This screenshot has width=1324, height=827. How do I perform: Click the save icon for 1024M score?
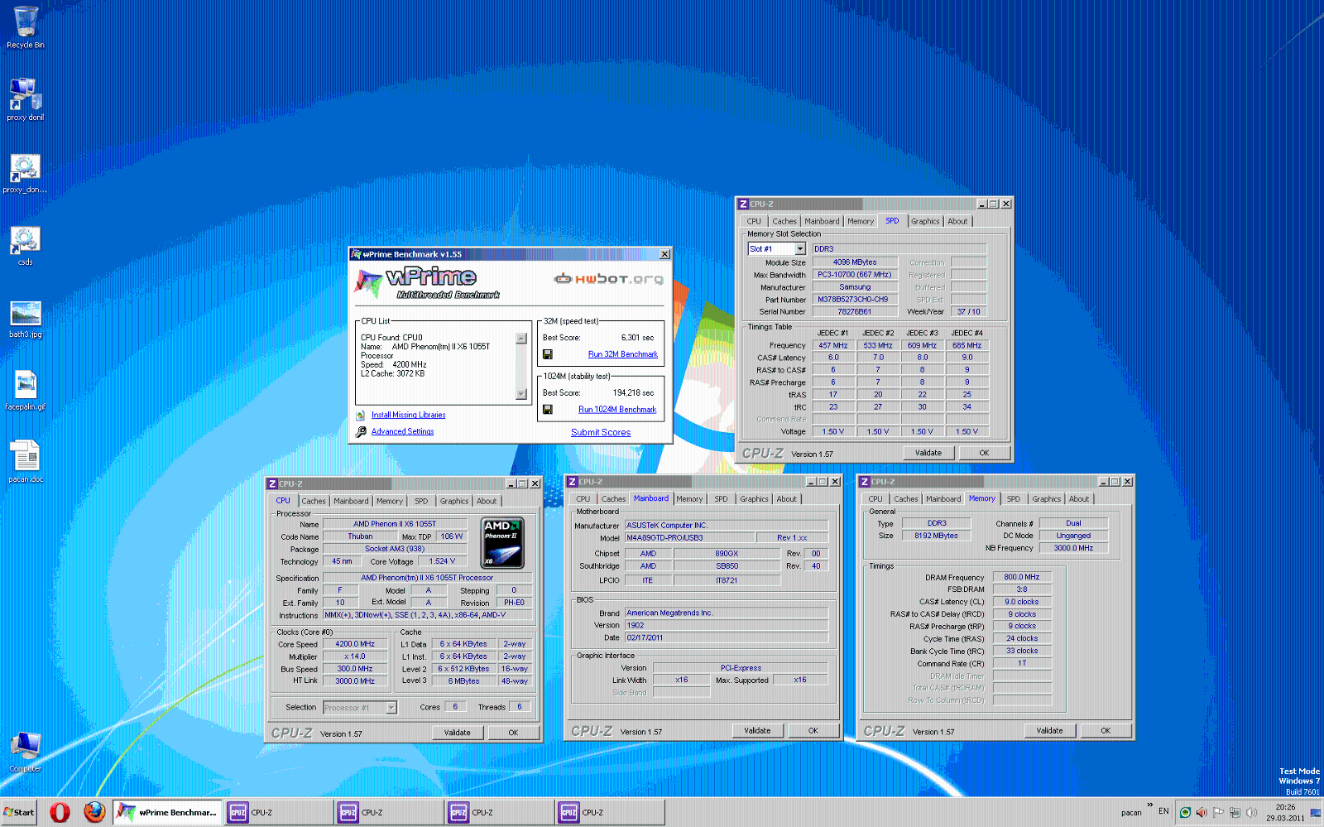[547, 409]
